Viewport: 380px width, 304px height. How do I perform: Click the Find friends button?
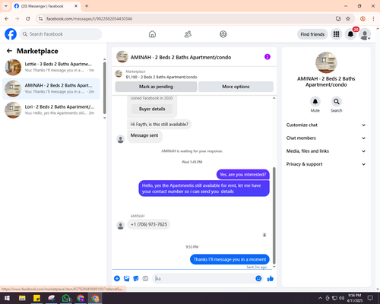pos(312,34)
